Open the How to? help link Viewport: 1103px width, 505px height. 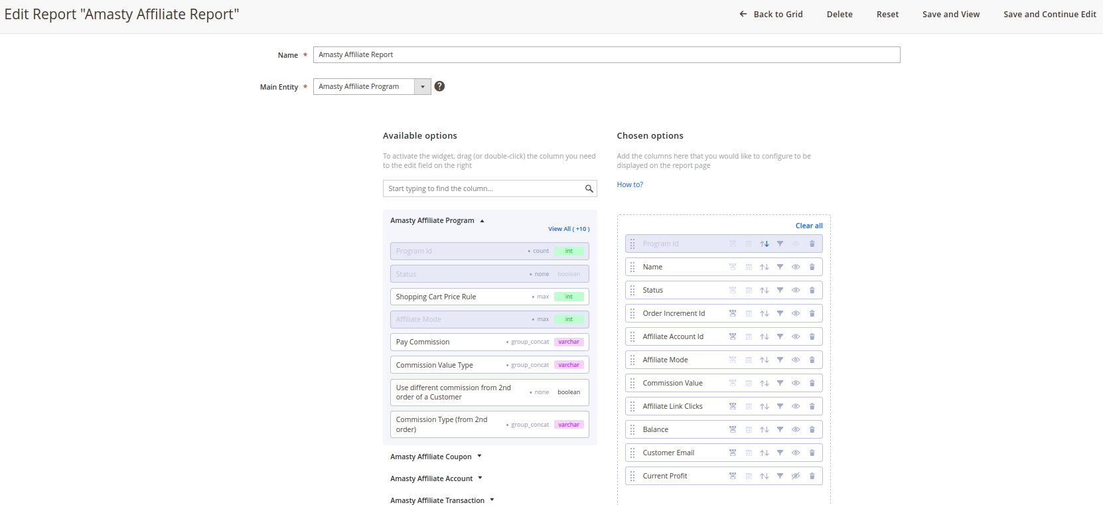[x=630, y=184]
